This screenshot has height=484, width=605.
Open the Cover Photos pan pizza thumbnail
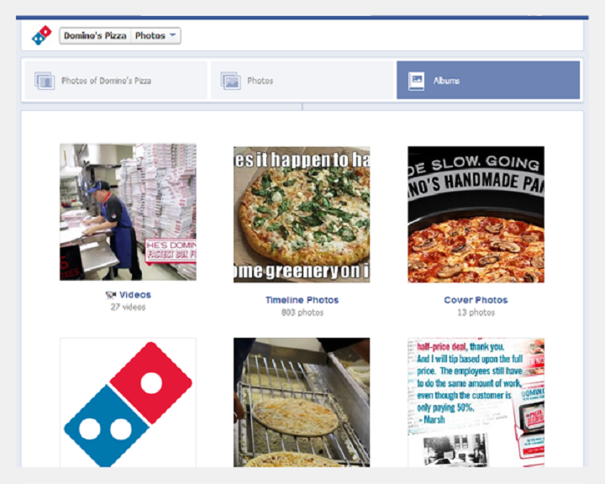pos(476,214)
